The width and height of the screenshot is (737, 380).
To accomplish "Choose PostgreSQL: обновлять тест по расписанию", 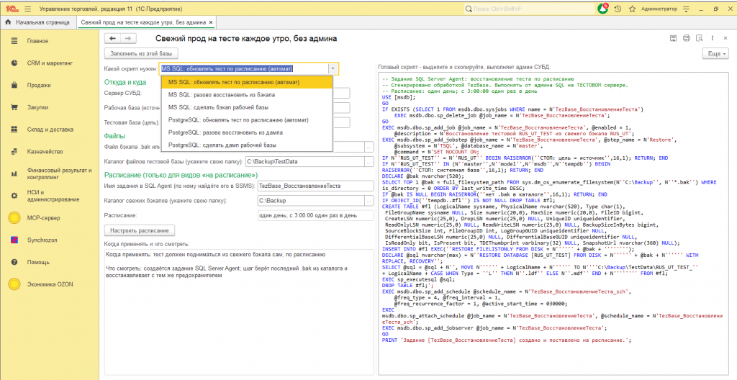I will tap(247, 120).
